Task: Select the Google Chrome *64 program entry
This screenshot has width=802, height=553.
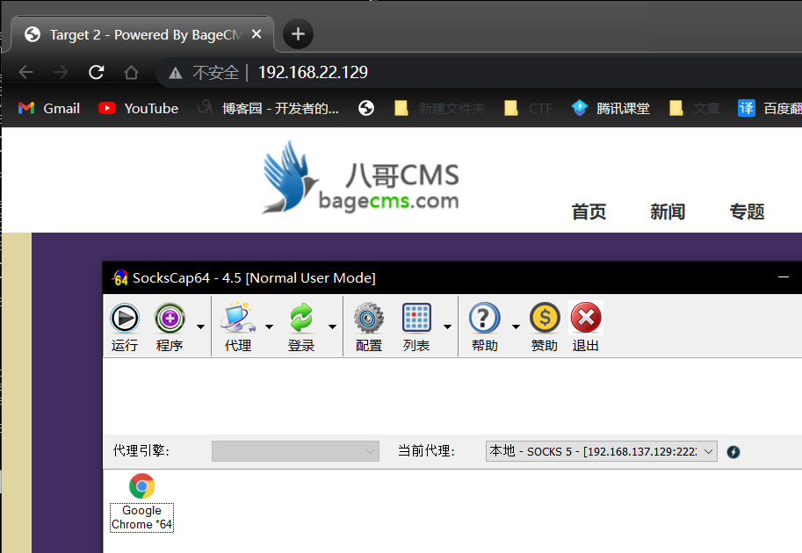Action: click(x=141, y=503)
